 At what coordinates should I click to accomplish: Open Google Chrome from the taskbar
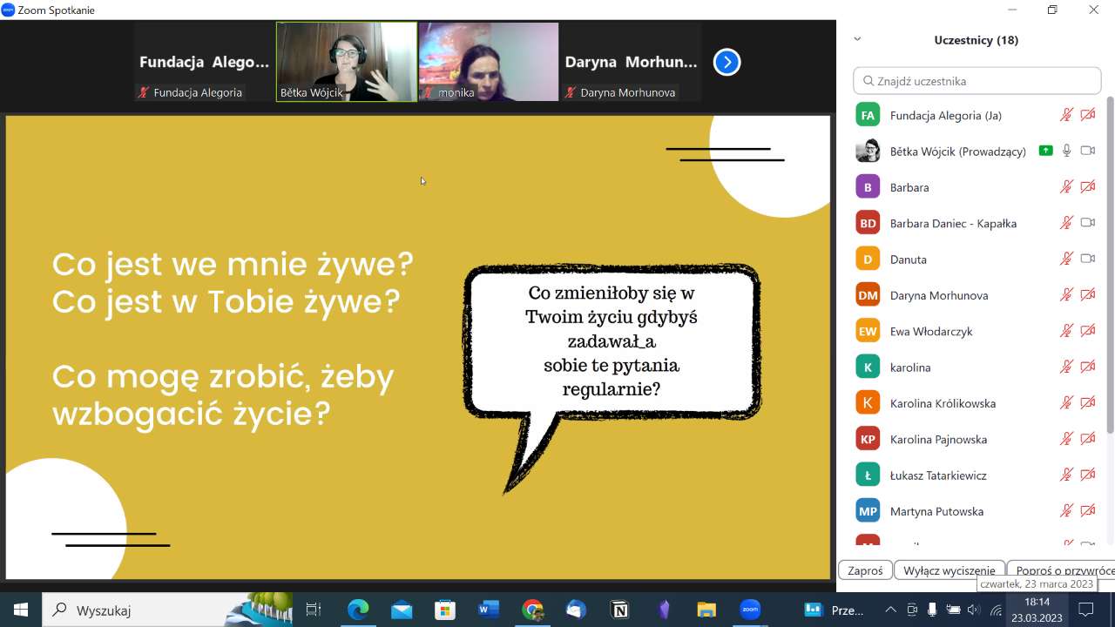point(532,610)
